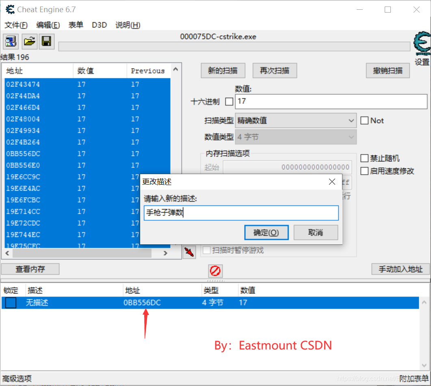Click the 附加表单 link
Image resolution: width=431 pixels, height=386 pixels.
click(414, 379)
